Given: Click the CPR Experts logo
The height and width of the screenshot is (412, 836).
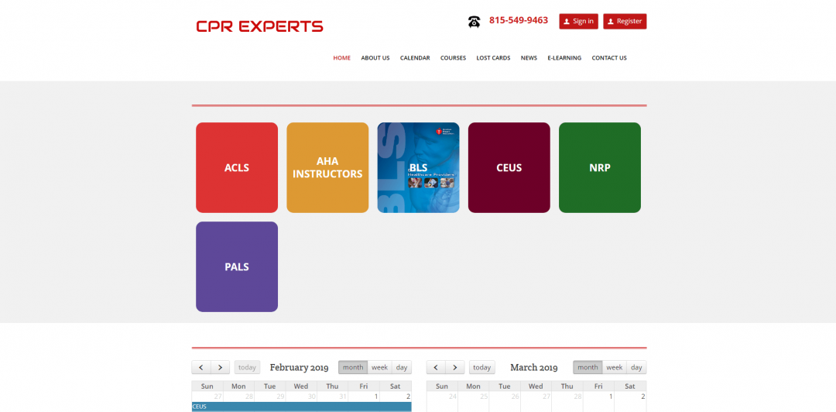Looking at the screenshot, I should (x=259, y=26).
